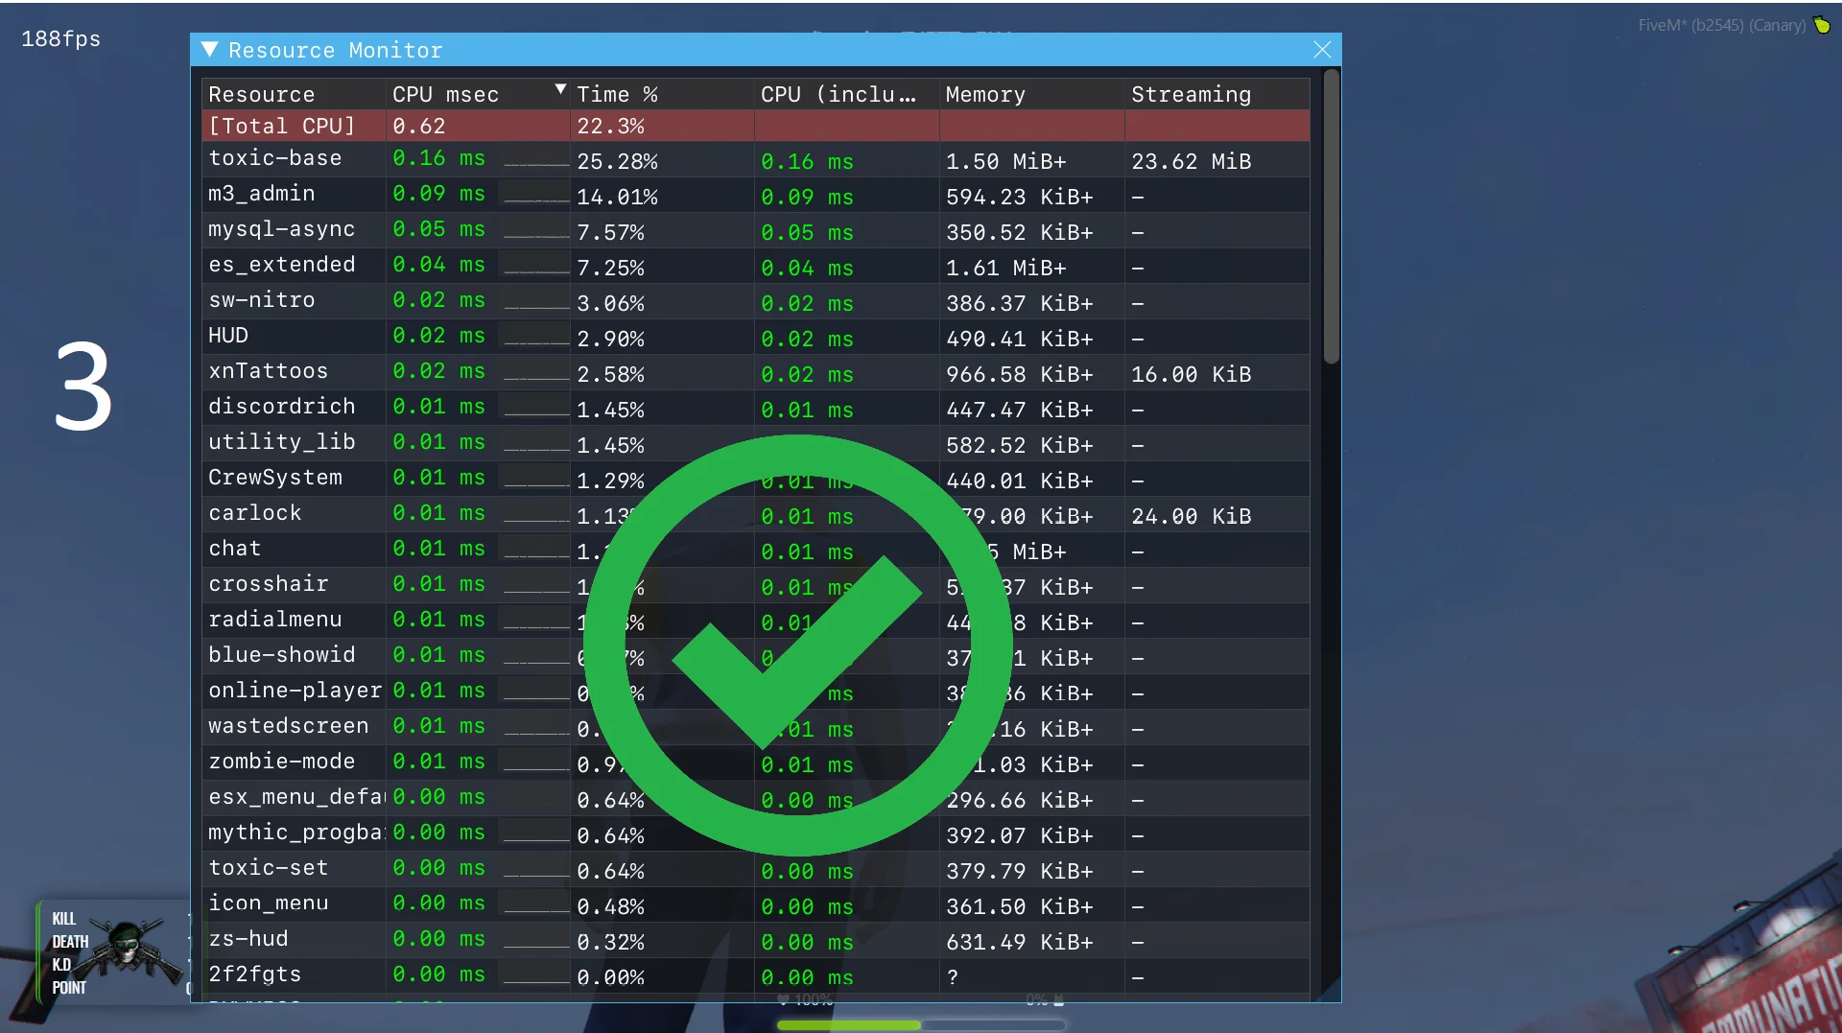The width and height of the screenshot is (1842, 1033).
Task: Sort by Resource column header
Action: coord(262,94)
